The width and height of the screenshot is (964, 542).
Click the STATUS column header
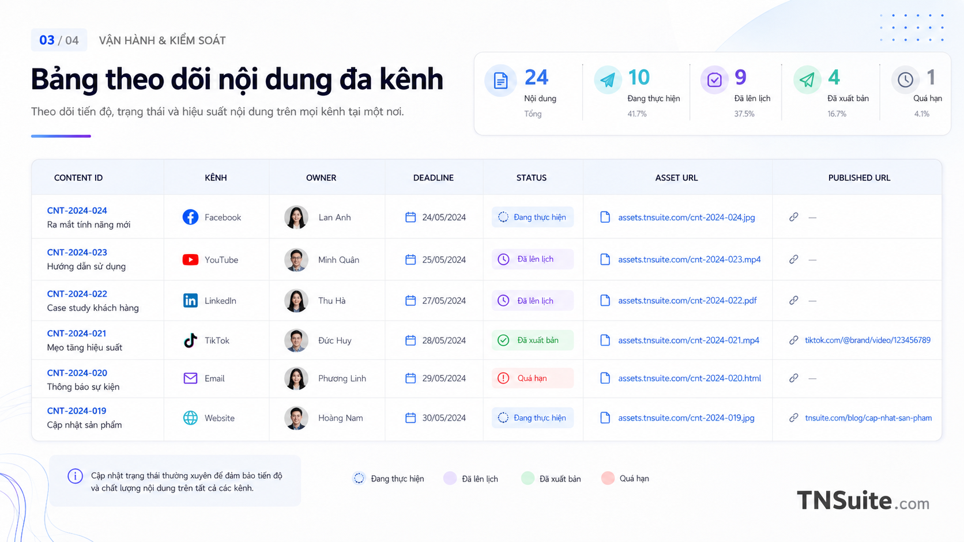point(532,178)
